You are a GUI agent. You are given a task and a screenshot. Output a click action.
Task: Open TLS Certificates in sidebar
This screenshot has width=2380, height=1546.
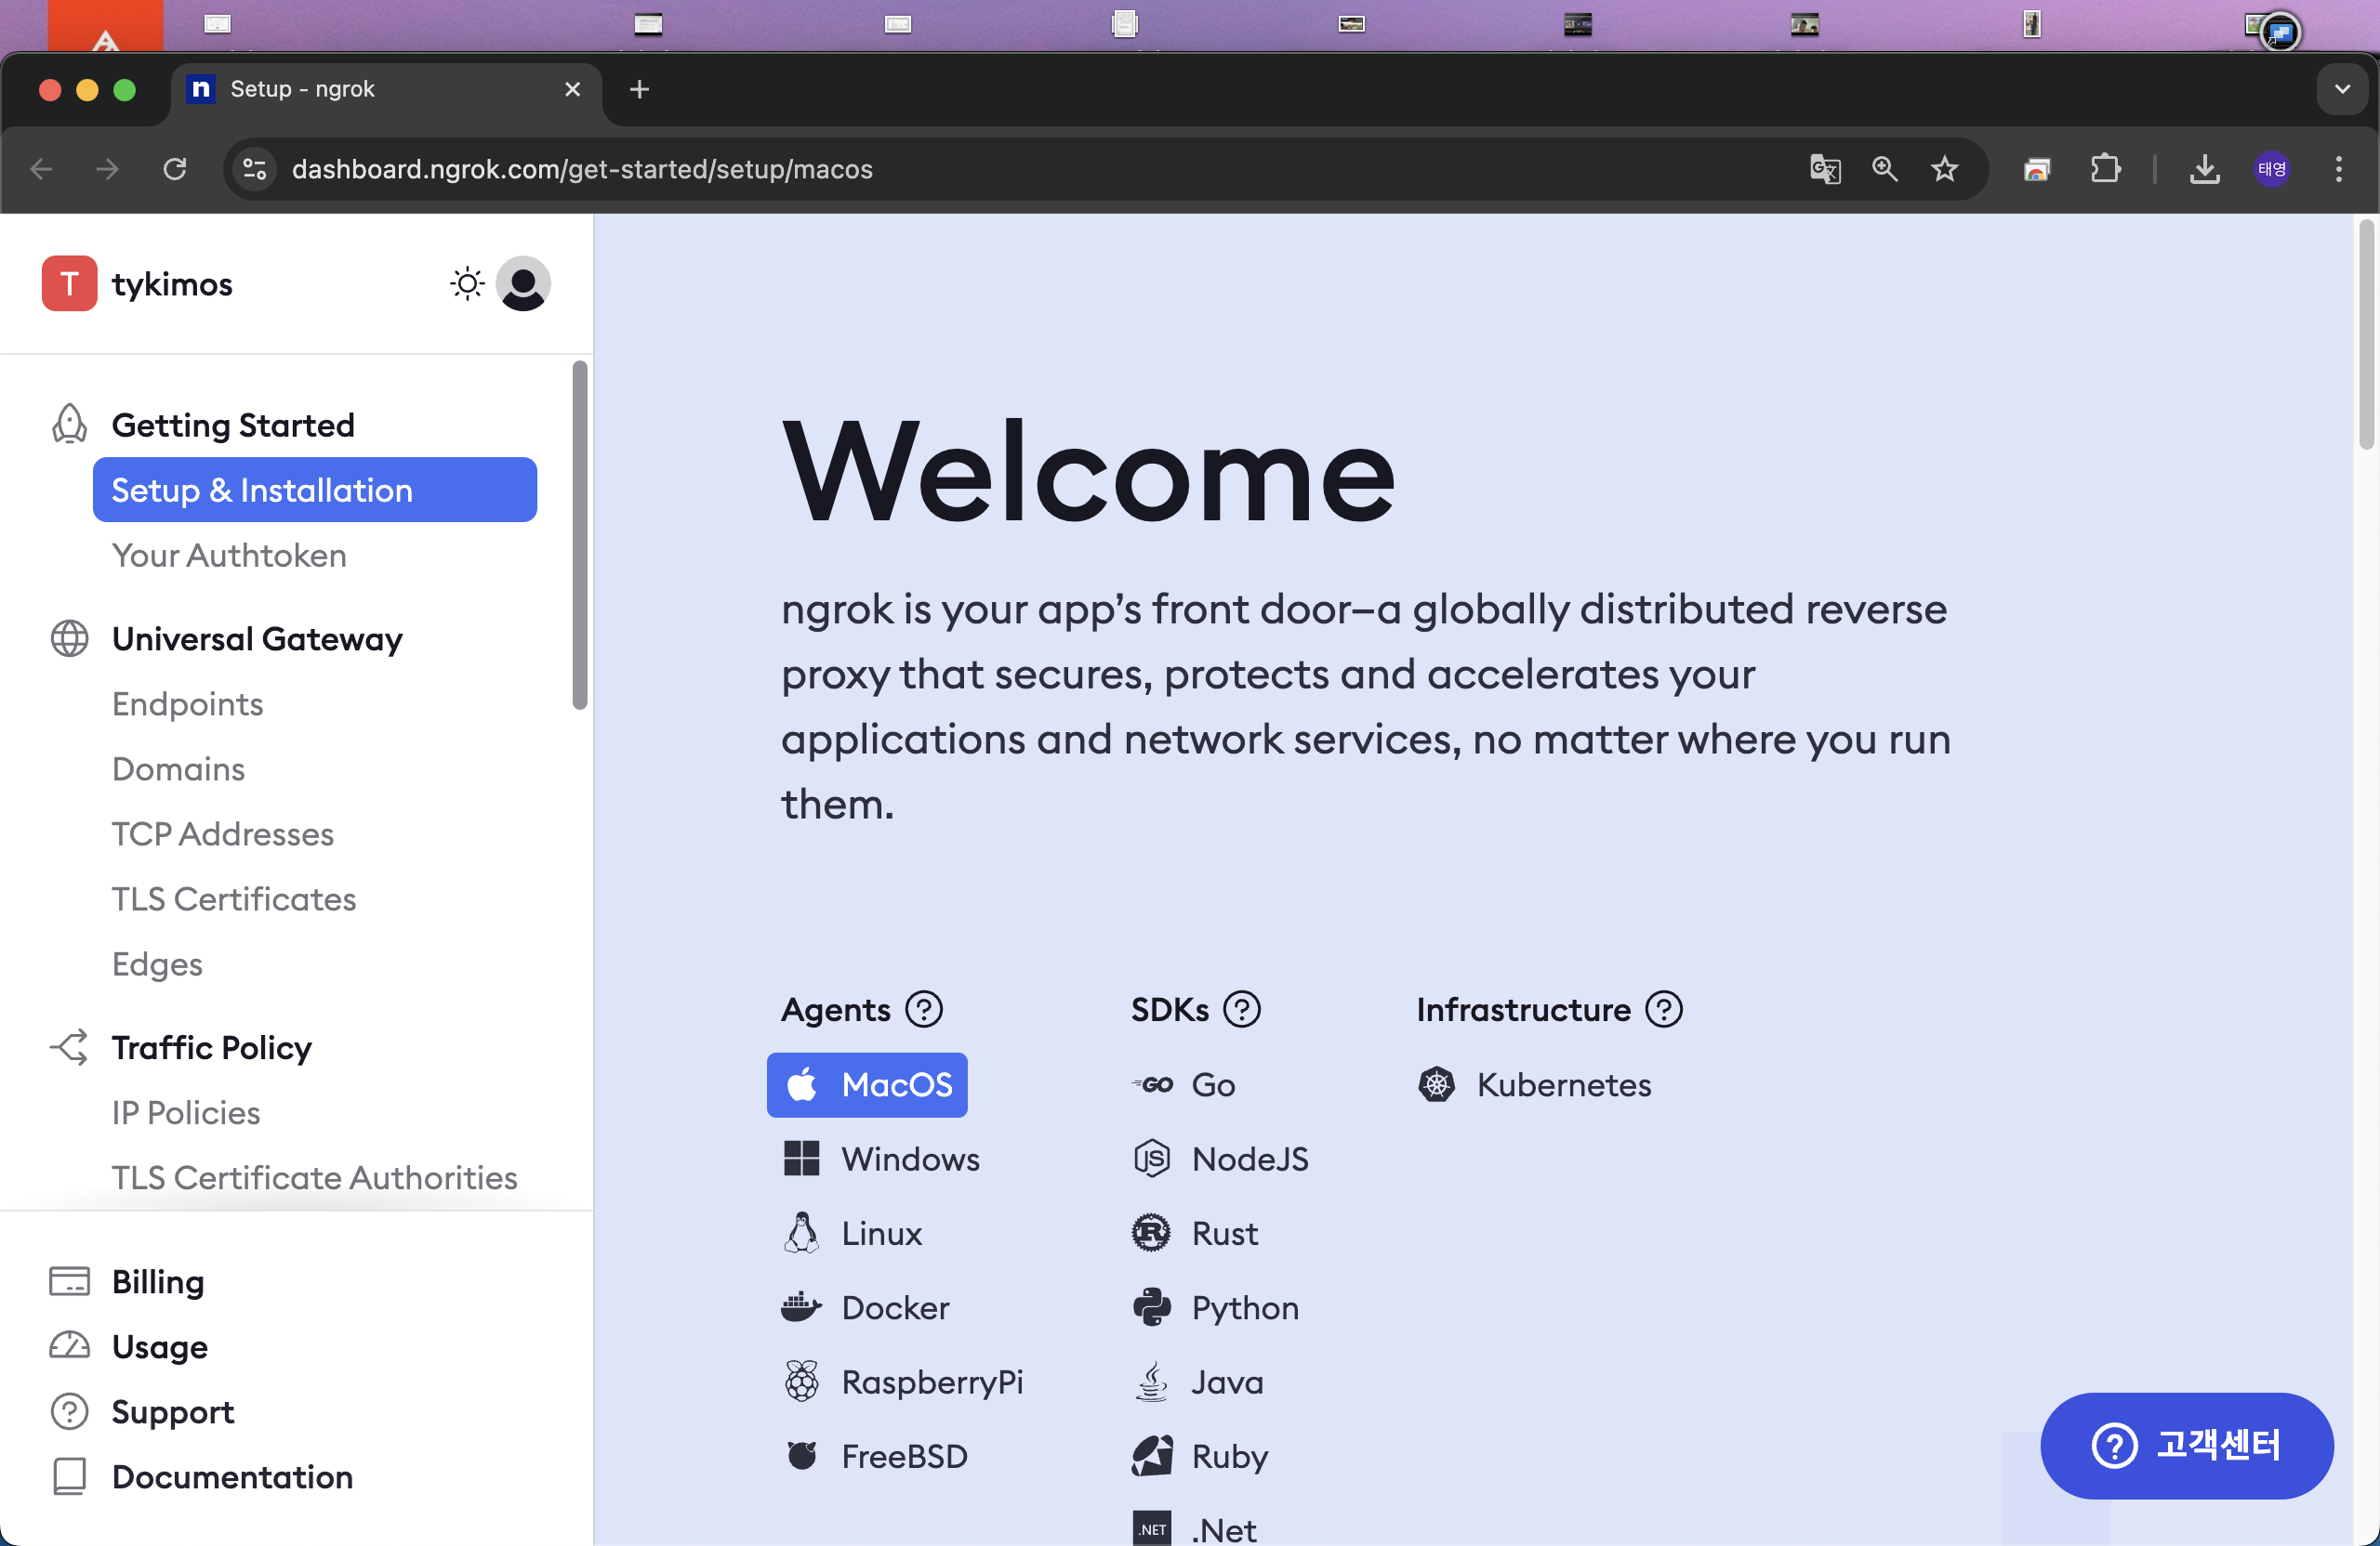[234, 898]
